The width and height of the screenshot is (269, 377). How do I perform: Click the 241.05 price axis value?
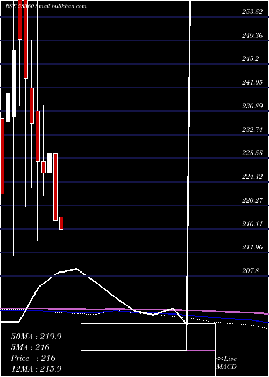pos(252,82)
